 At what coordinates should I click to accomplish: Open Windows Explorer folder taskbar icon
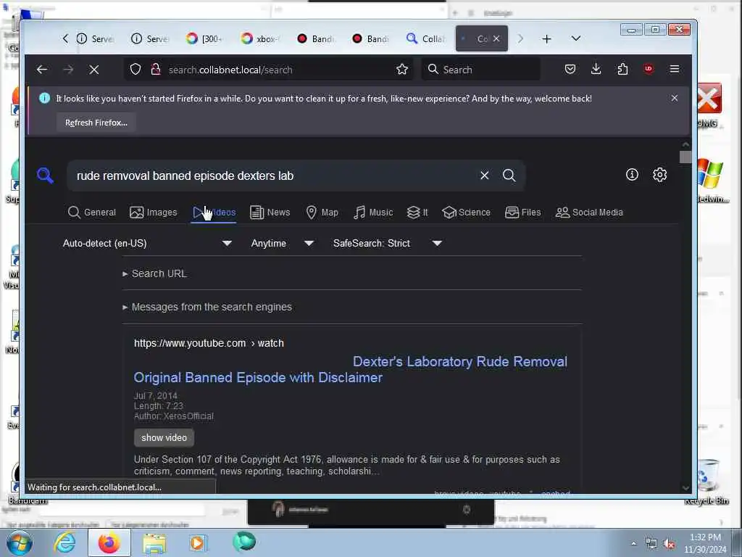154,543
